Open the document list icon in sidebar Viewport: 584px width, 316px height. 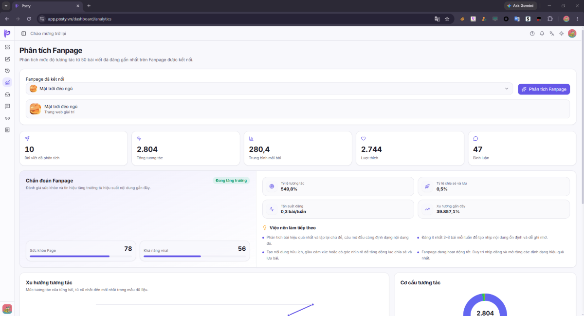[x=7, y=130]
